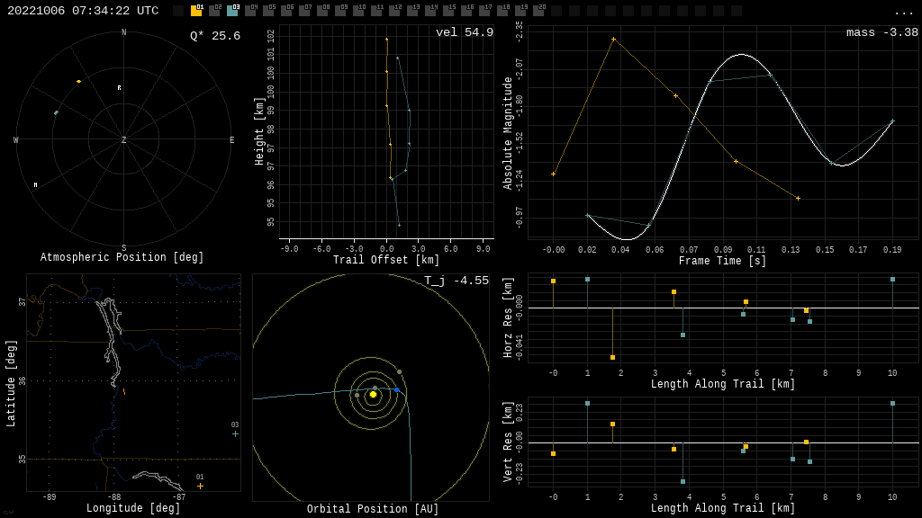Click the blue Earth dot in orbital plot
This screenshot has height=518, width=922.
click(396, 389)
